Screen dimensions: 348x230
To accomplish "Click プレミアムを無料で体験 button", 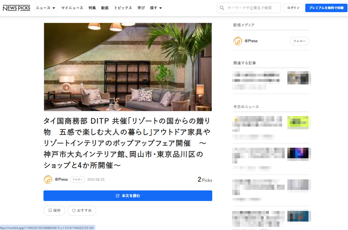I will [326, 8].
